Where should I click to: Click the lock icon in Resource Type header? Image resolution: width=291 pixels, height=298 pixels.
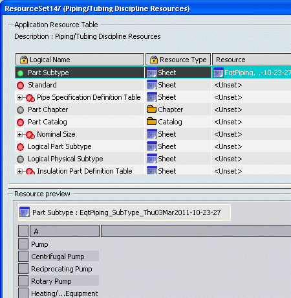point(154,60)
